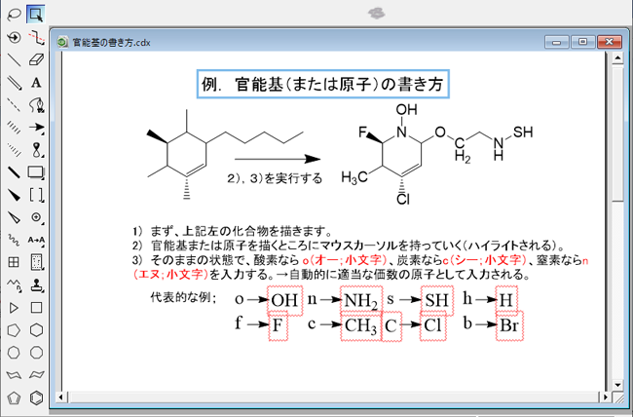Image resolution: width=633 pixels, height=417 pixels.
Task: Select the Marquee selection tool
Action: (x=36, y=14)
